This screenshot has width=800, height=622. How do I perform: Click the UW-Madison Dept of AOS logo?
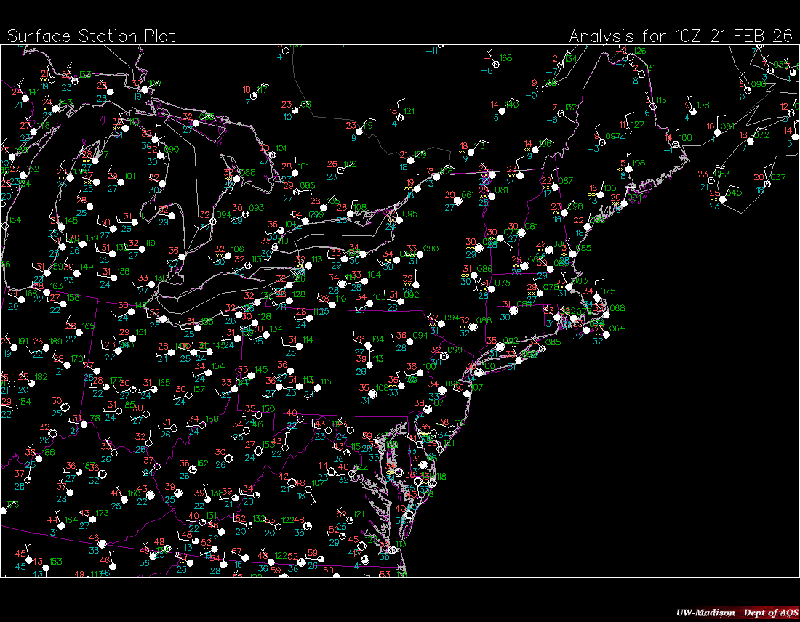pyautogui.click(x=736, y=613)
